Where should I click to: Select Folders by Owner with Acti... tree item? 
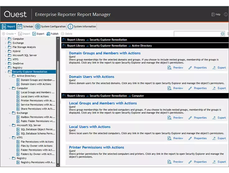click(38, 154)
